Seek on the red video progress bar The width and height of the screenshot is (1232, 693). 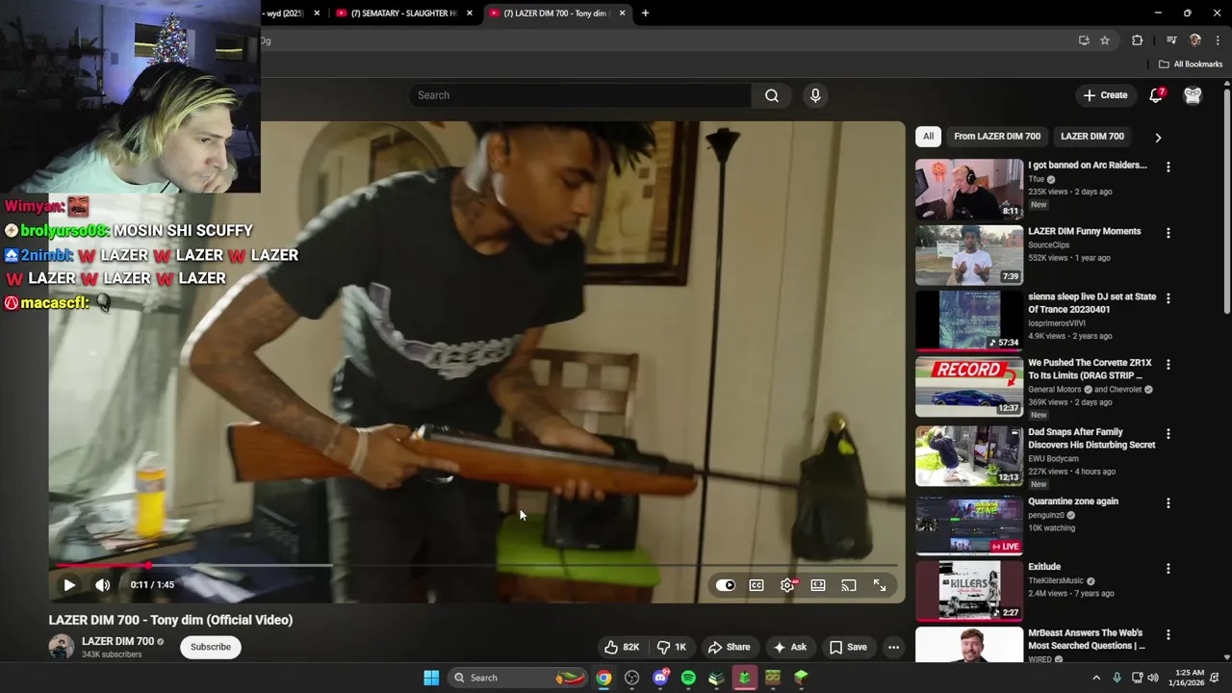[x=477, y=566]
